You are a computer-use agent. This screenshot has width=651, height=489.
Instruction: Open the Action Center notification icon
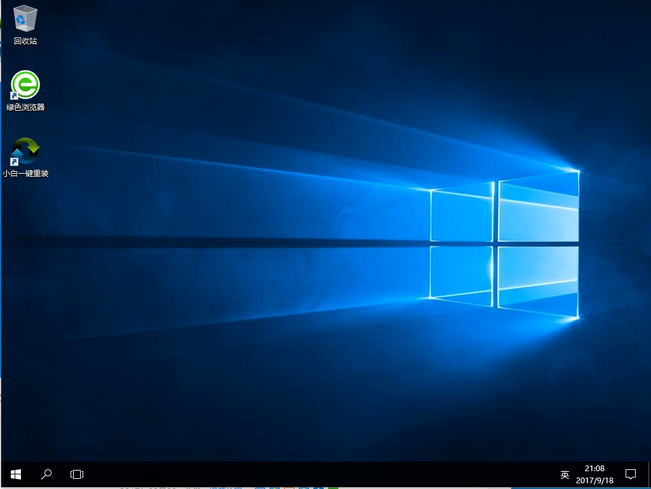coord(631,474)
